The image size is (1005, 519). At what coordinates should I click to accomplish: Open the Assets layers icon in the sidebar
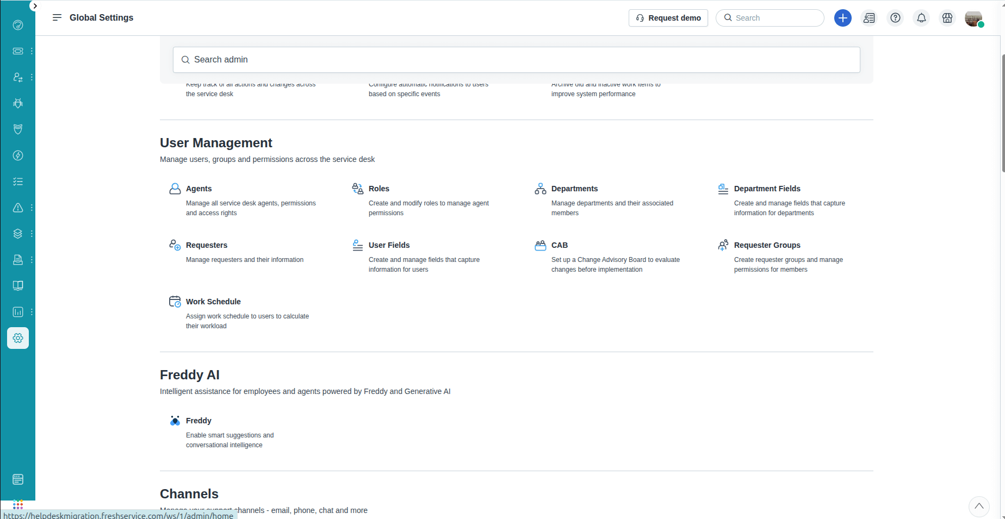(x=17, y=233)
